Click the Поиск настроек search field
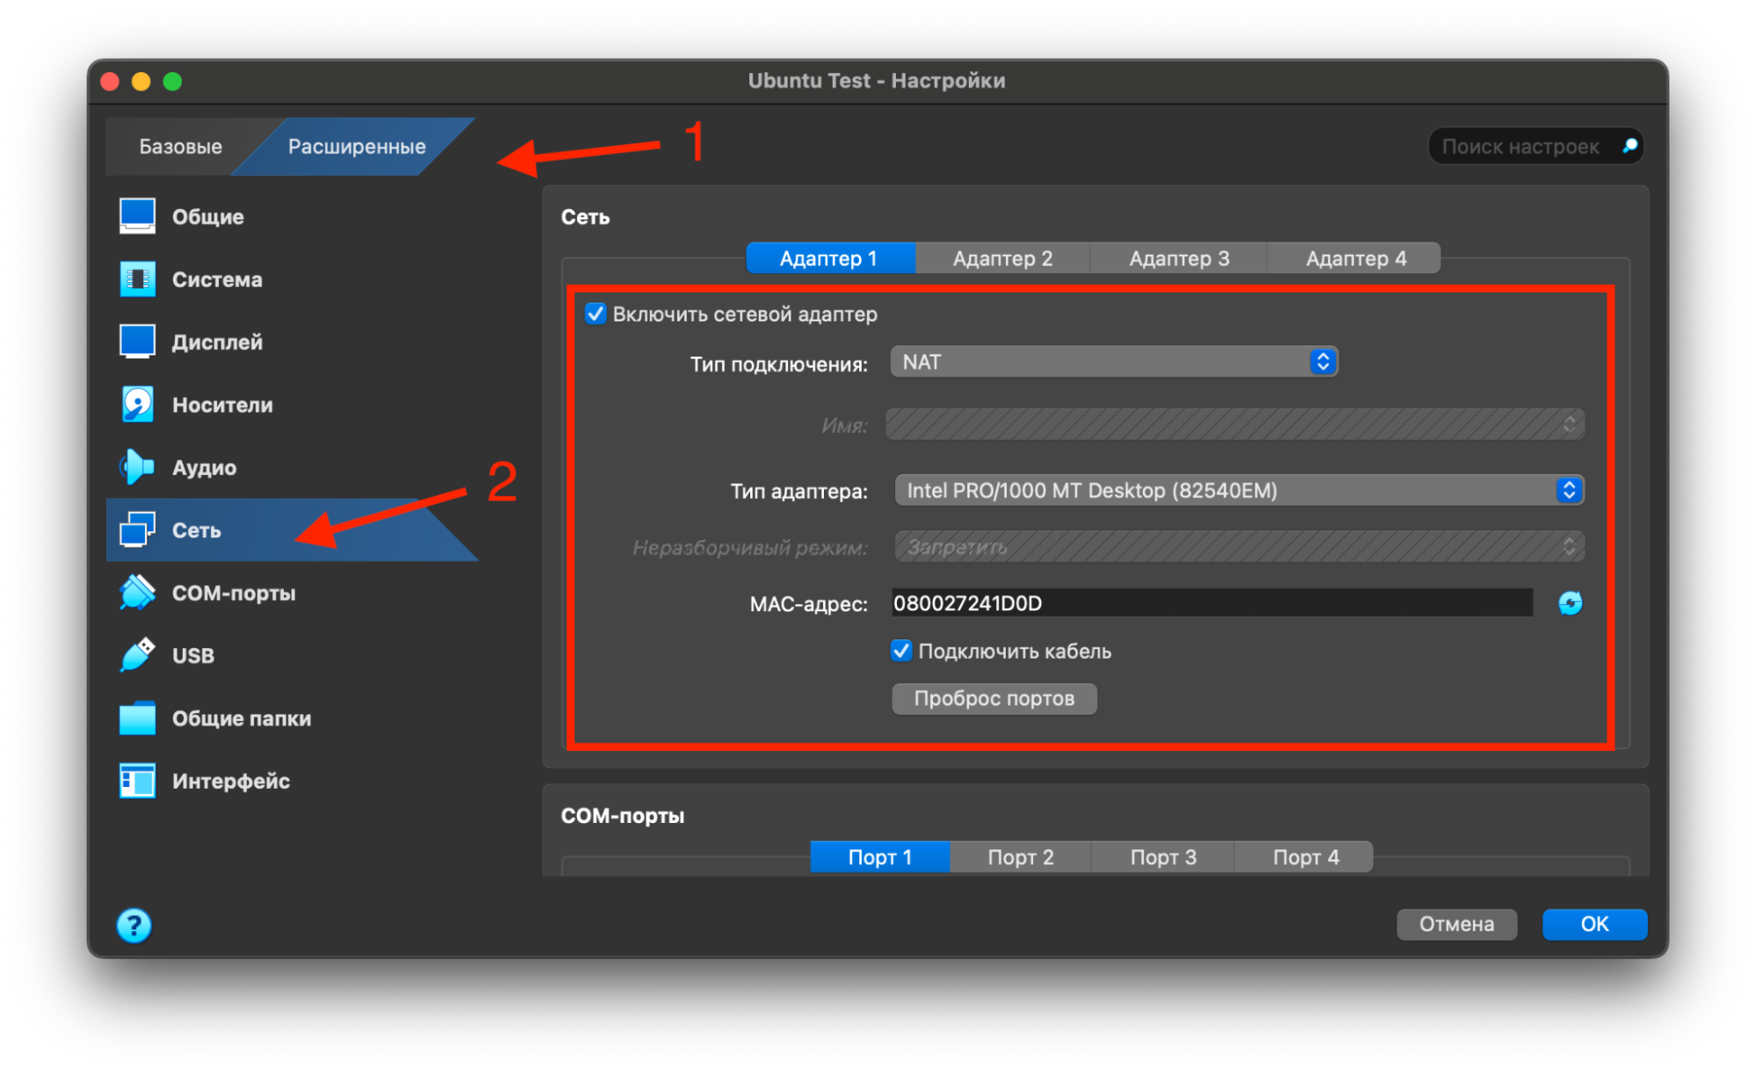 [x=1521, y=147]
